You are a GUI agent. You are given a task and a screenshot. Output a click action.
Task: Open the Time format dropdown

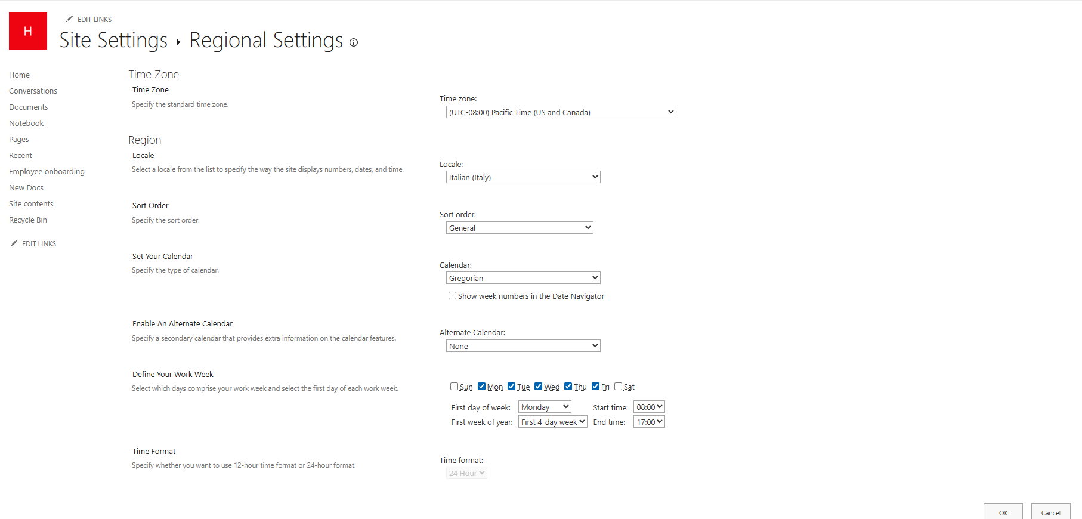[x=466, y=473]
